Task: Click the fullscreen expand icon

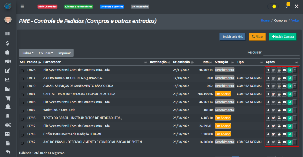Action: click(x=296, y=6)
